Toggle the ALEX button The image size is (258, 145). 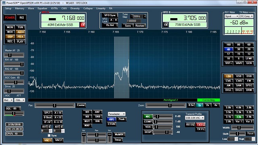pos(21,32)
